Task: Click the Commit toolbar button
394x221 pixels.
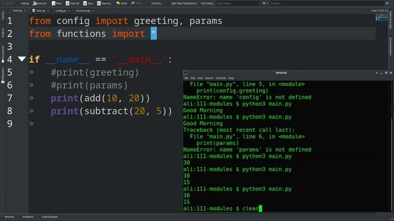Action: tap(156, 3)
